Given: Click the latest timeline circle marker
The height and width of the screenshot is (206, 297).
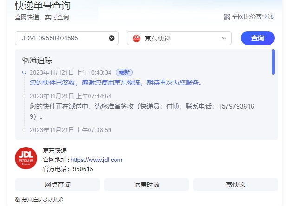Looking at the screenshot, I should [24, 72].
